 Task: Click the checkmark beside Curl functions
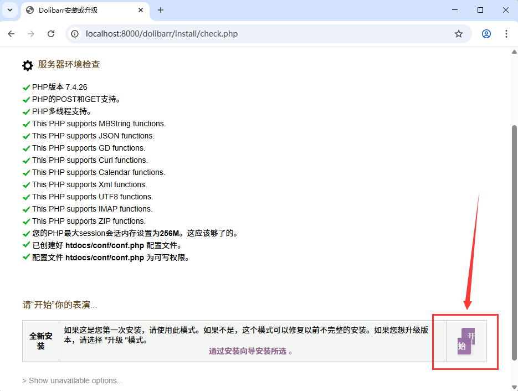point(27,161)
